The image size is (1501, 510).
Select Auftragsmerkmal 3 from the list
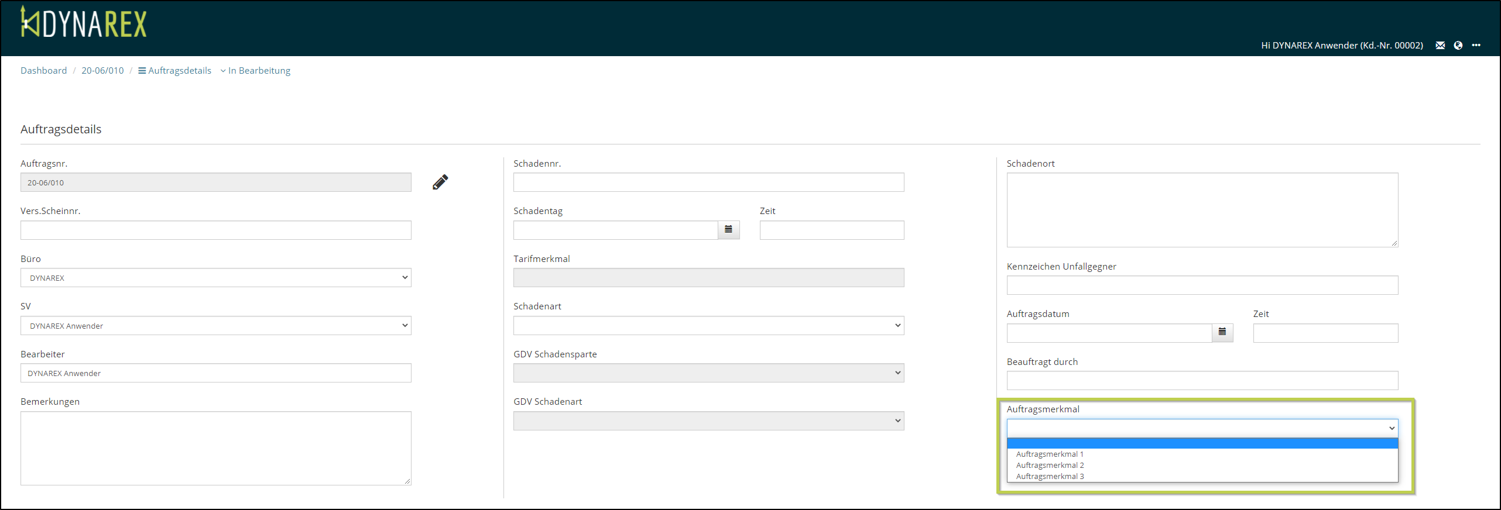pos(1050,477)
